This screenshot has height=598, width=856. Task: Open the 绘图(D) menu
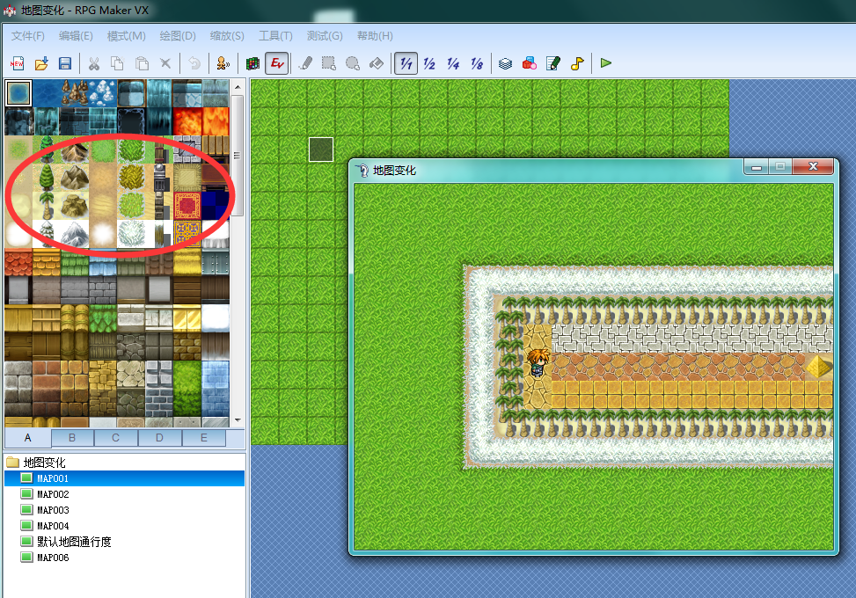178,36
